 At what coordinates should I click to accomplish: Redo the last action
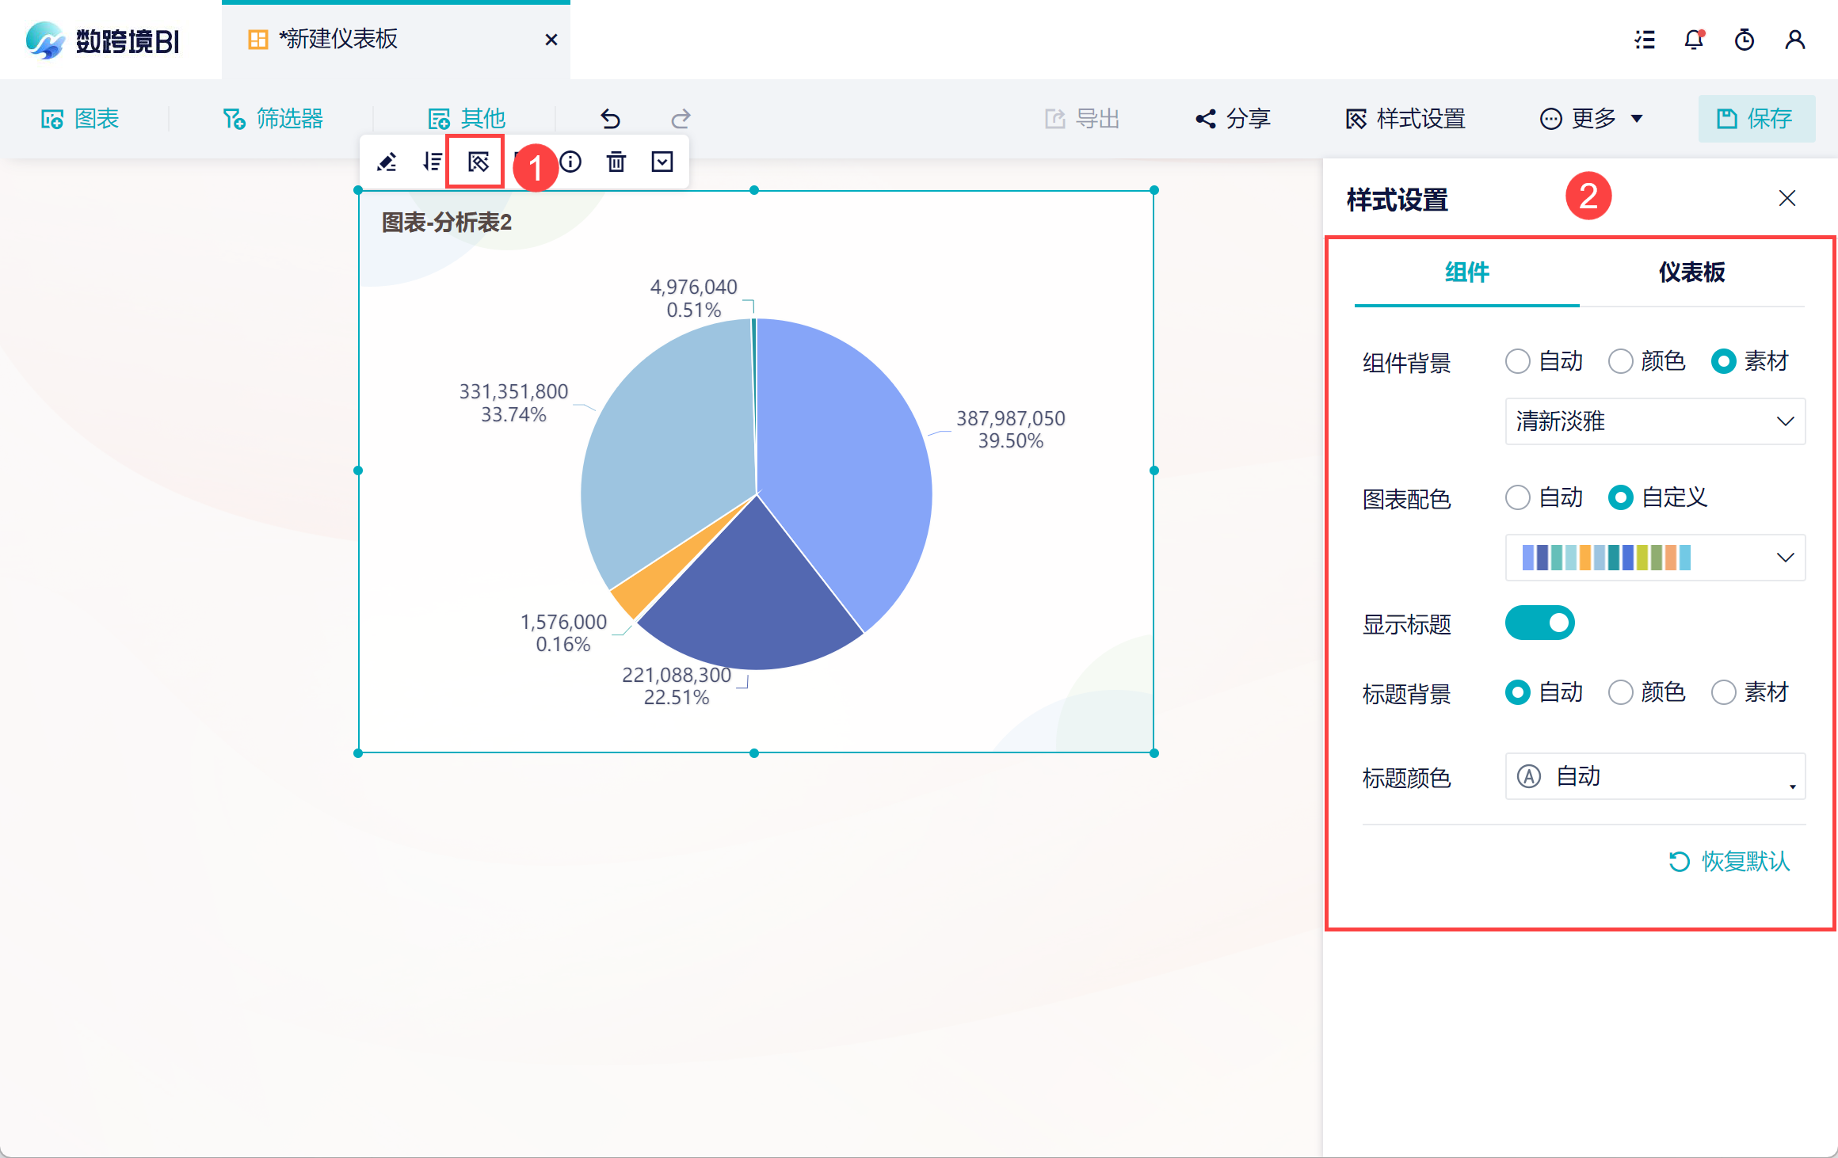[x=681, y=119]
